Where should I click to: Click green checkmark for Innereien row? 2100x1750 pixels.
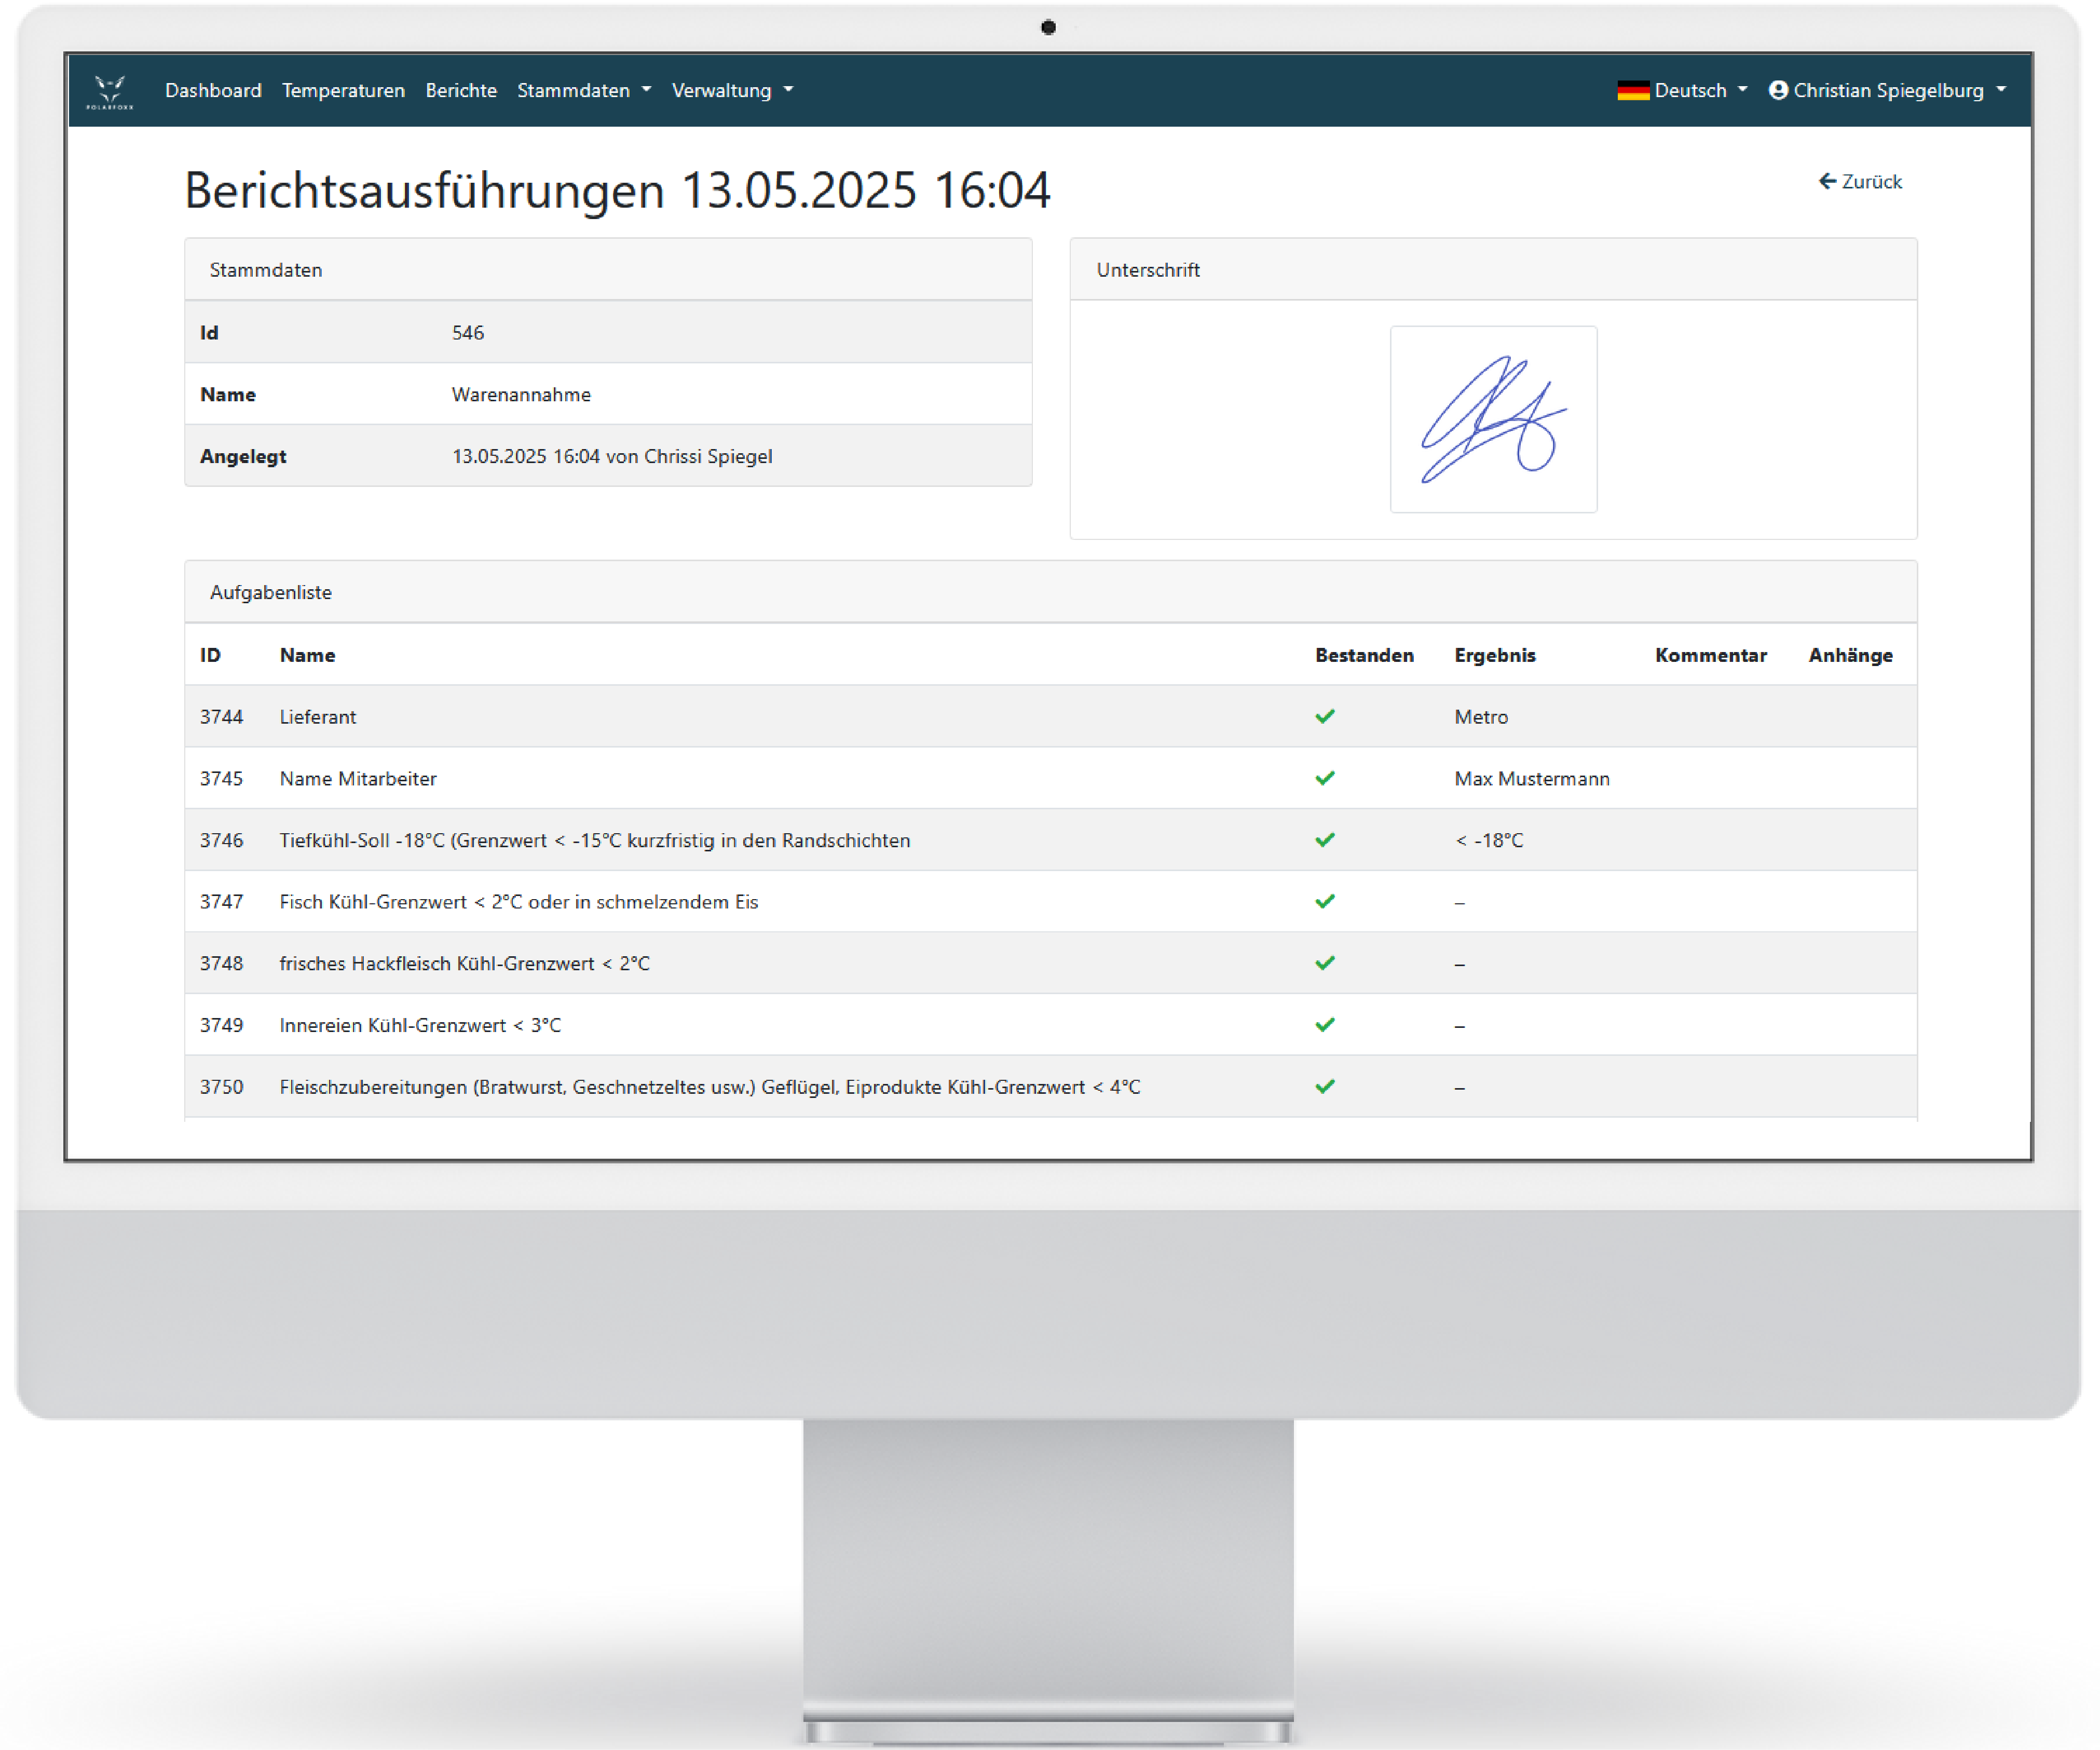coord(1325,1025)
